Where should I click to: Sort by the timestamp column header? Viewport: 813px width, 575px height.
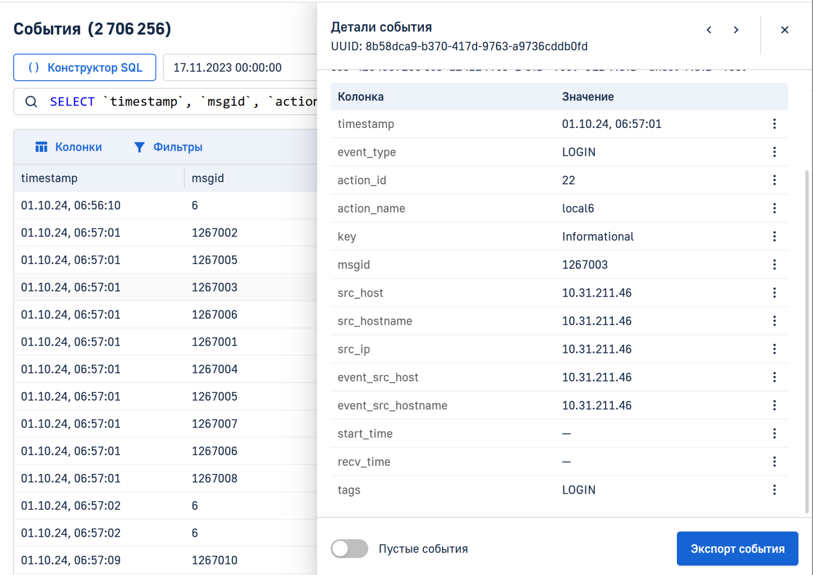pos(49,178)
